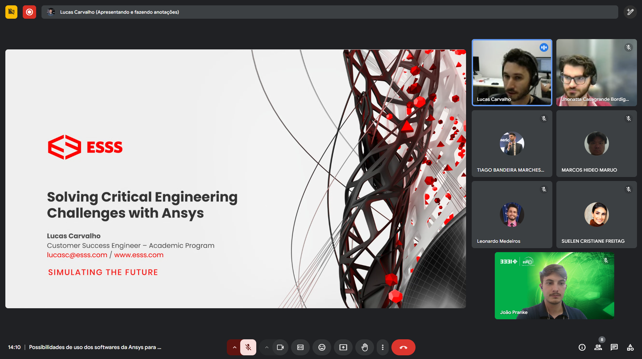Click the speaking indicator on Lucas Carvalho's tile
The width and height of the screenshot is (642, 359).
point(544,47)
